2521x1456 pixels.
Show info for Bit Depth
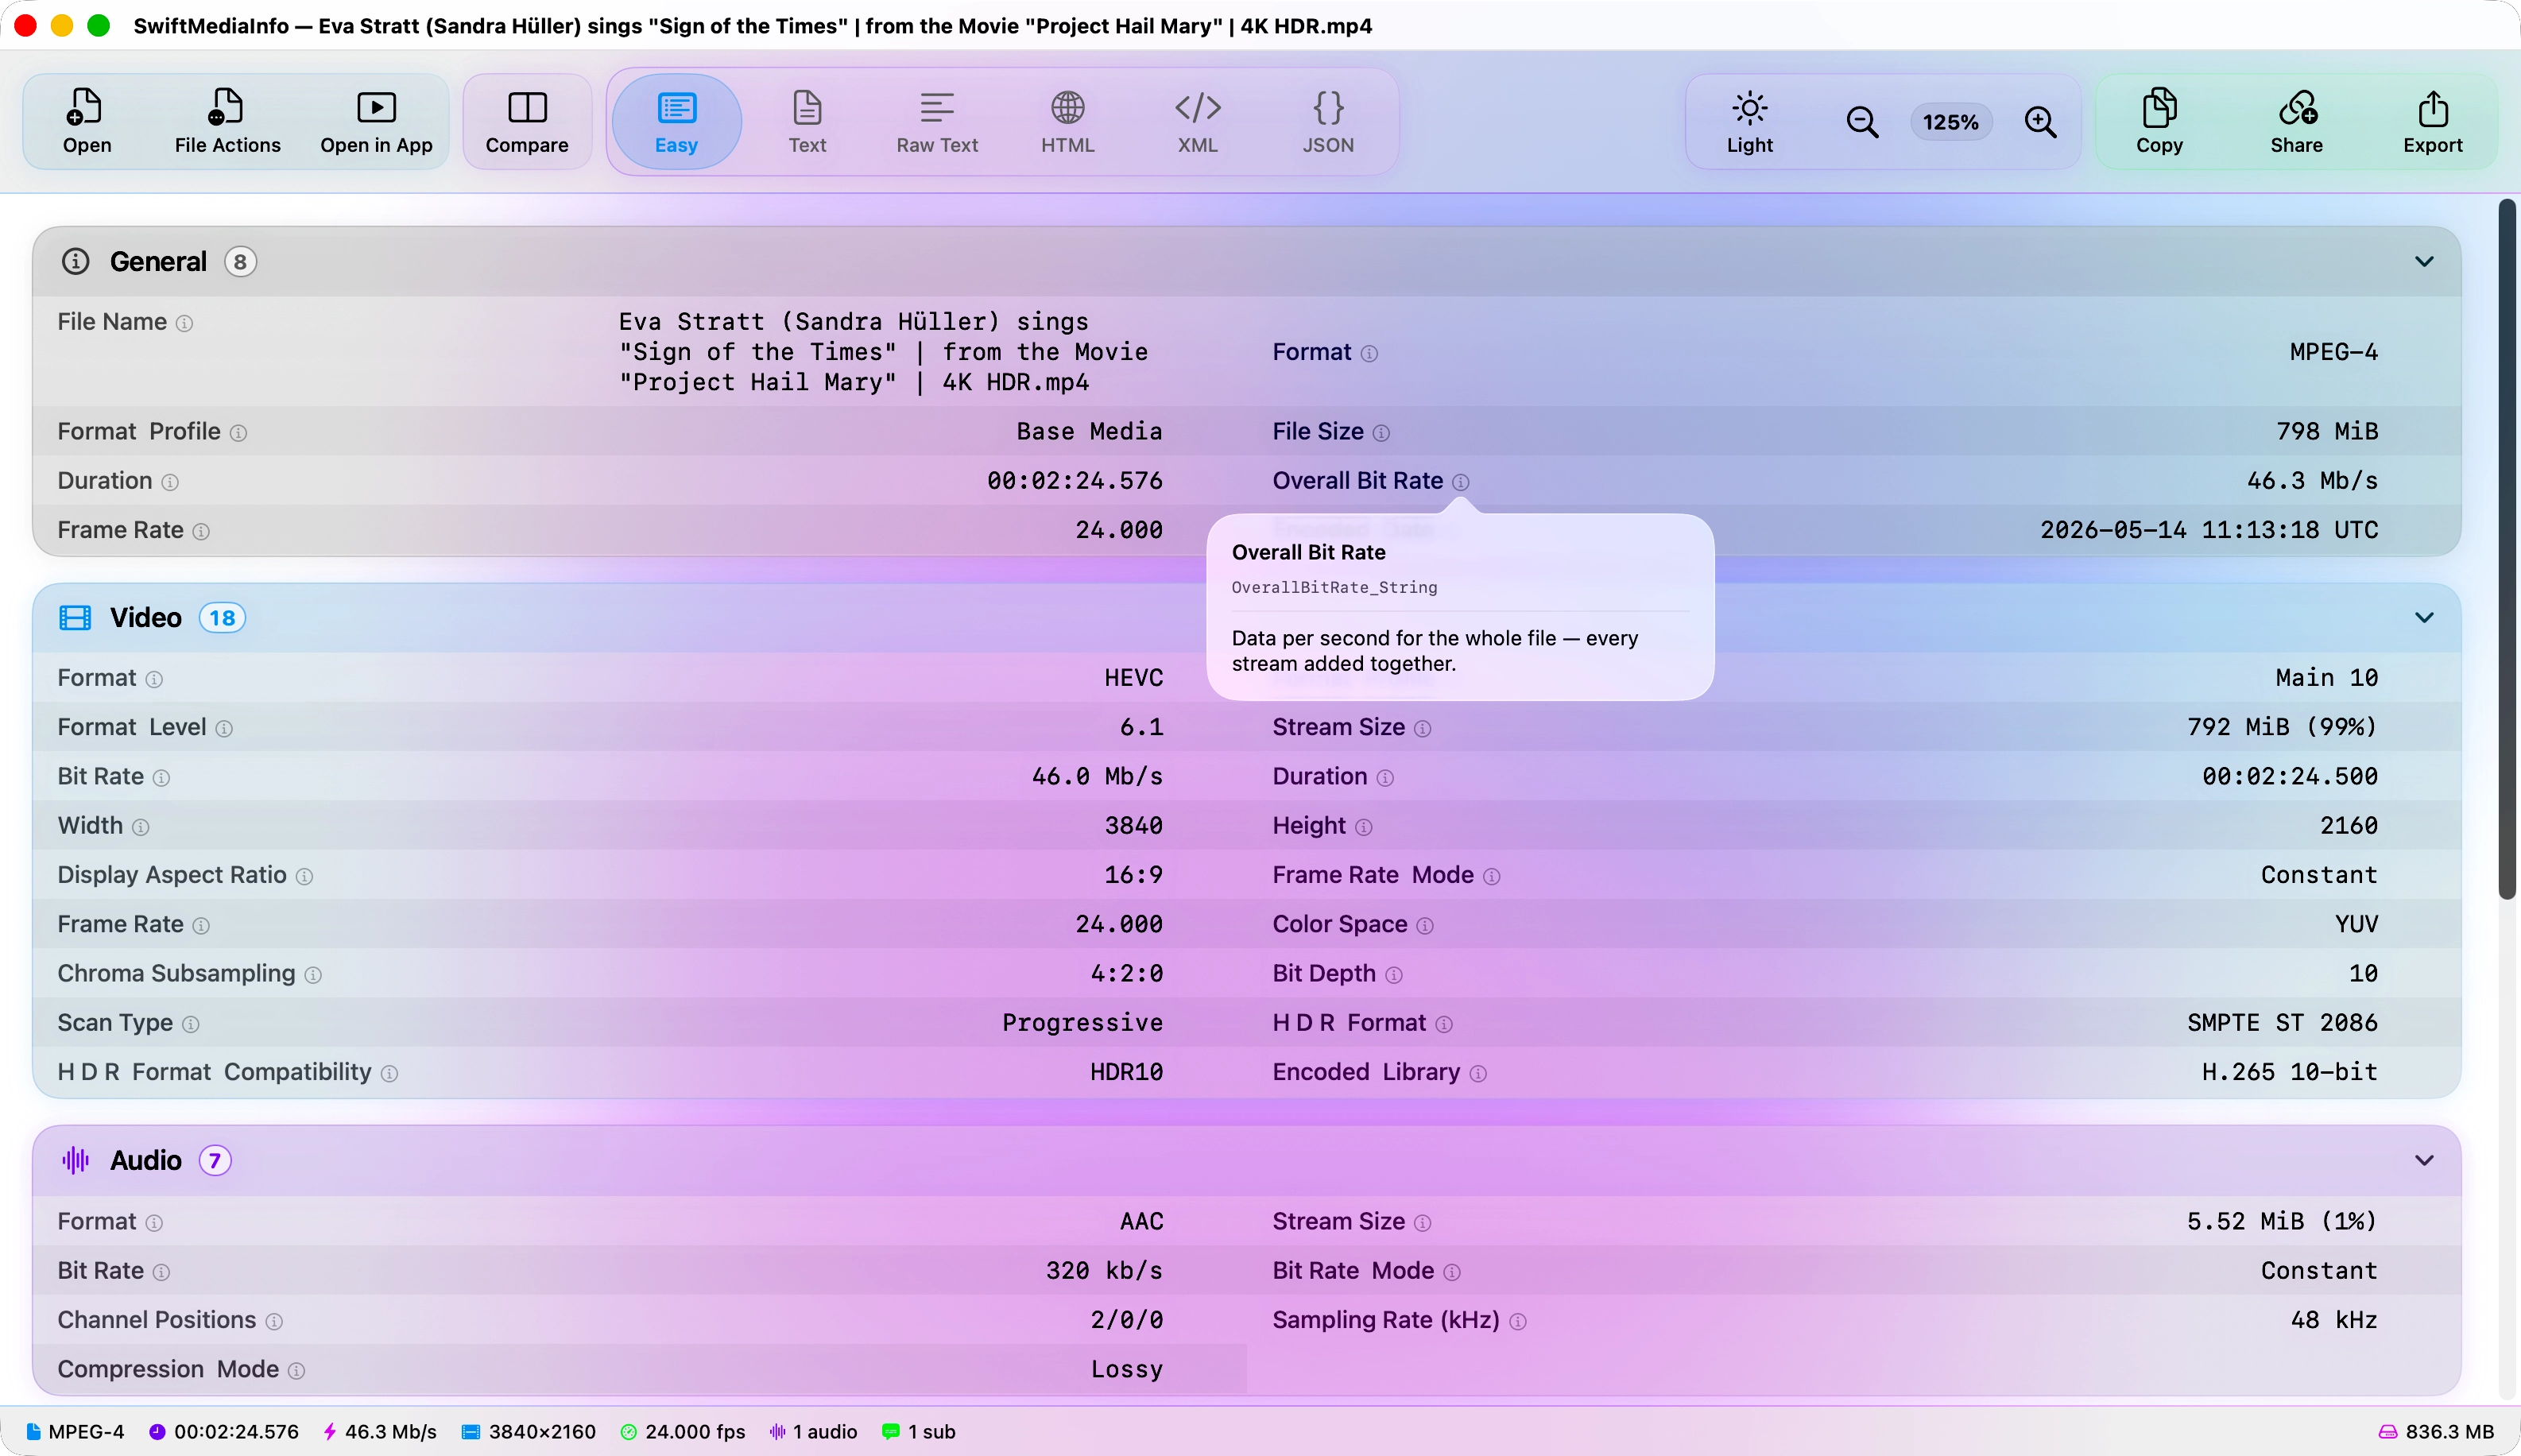[x=1393, y=974]
